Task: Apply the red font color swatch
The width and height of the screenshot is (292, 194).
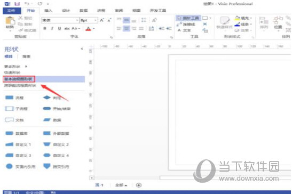Action: click(89, 29)
